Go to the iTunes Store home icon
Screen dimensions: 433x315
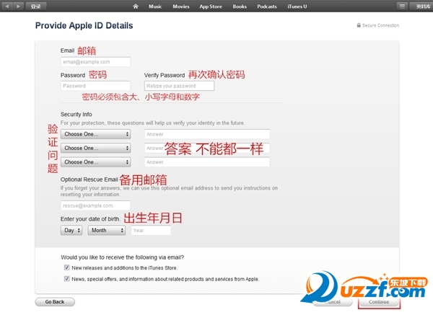tap(136, 6)
